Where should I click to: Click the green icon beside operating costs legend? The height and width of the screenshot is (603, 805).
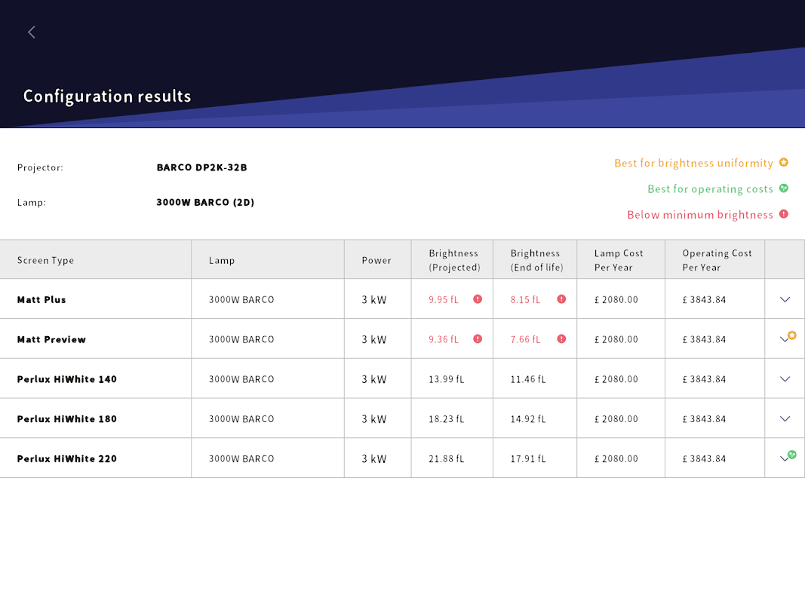coord(783,188)
